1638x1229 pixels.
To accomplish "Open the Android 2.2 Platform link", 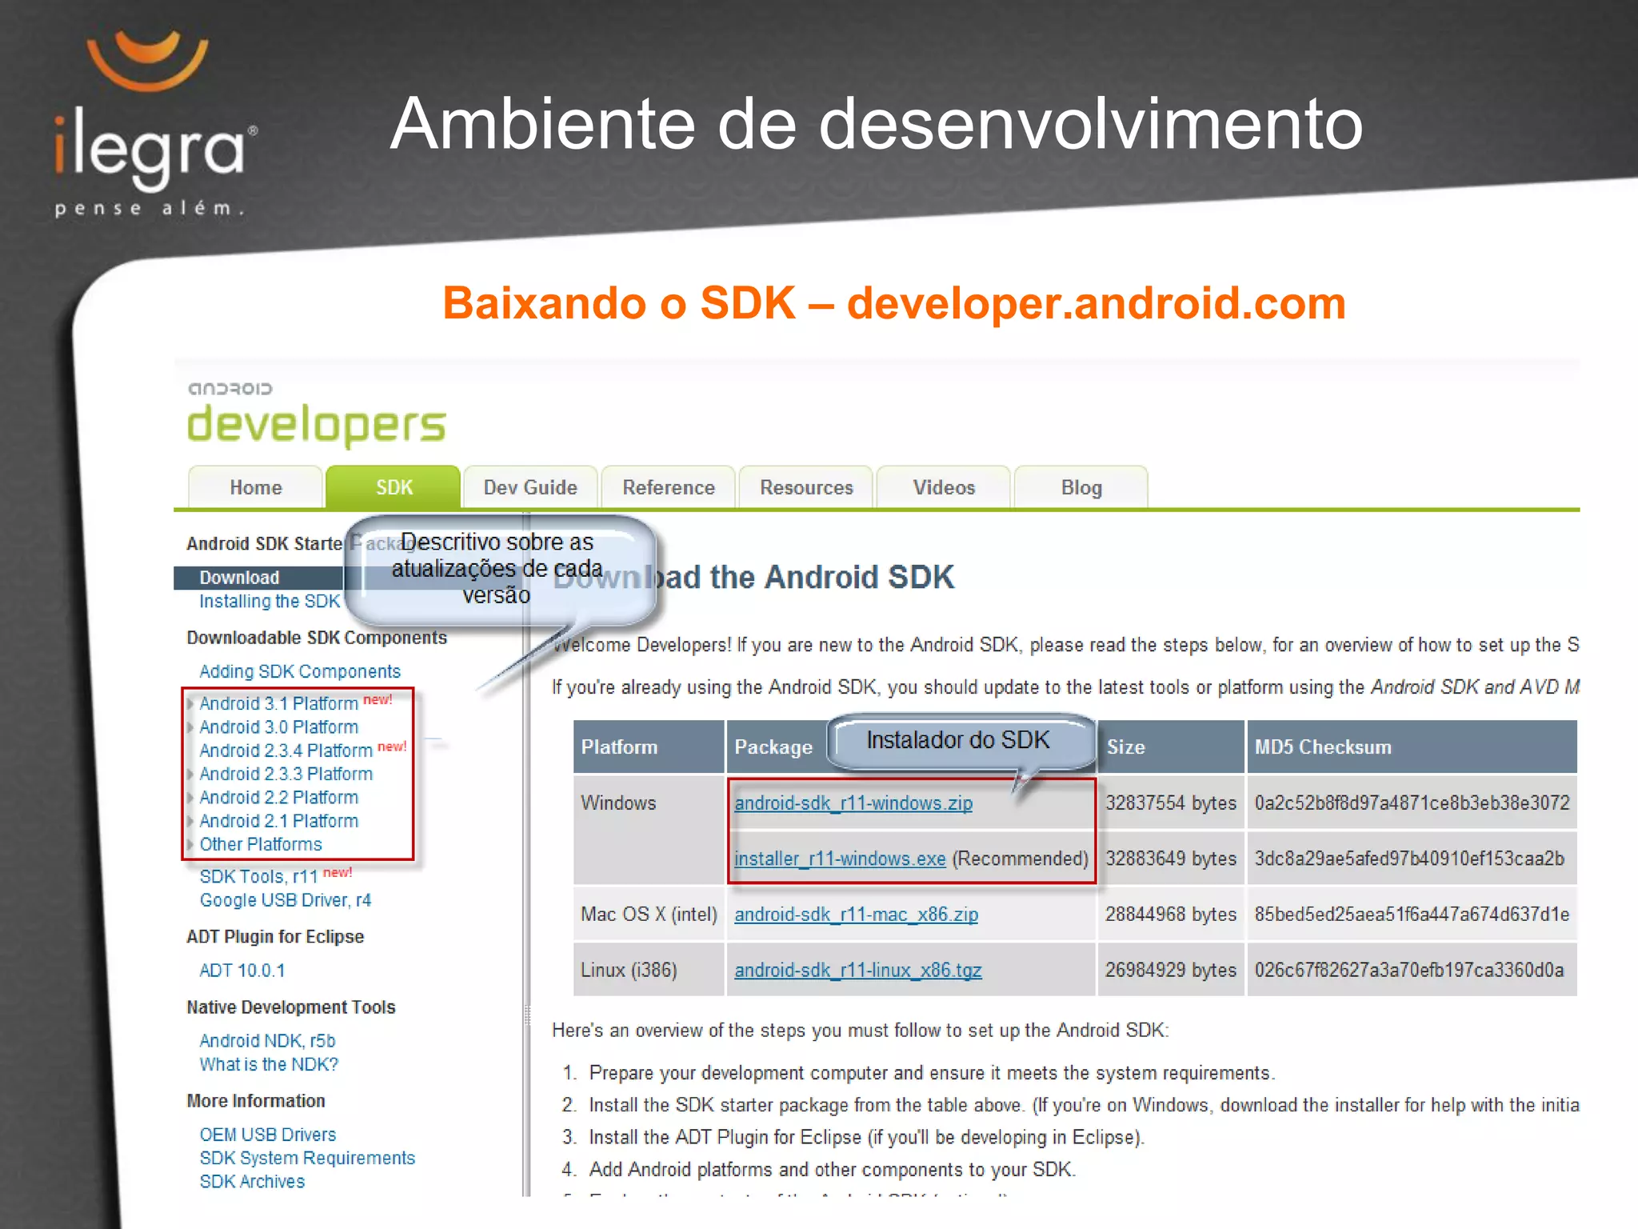I will [x=278, y=797].
